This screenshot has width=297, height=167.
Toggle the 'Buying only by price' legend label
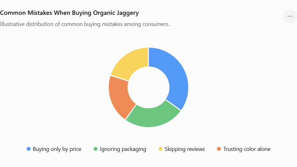(x=57, y=149)
